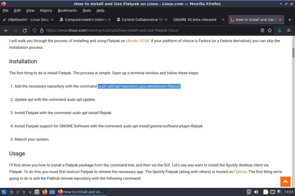Click the forward navigation arrow
This screenshot has height=196, width=295.
(15, 30)
